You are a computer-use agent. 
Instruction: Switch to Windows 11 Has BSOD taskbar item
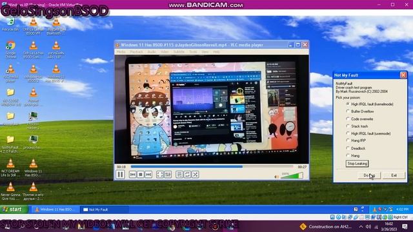click(x=55, y=209)
